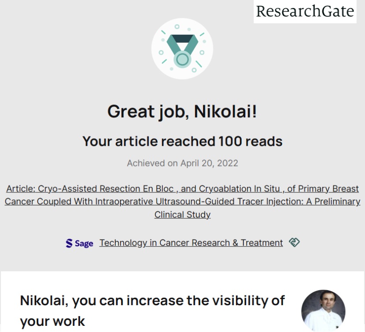The image size is (365, 332).
Task: Click the teal medal disc center
Action: point(182,58)
